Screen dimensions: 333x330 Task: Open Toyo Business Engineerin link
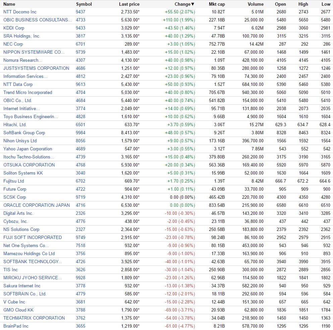[31, 117]
